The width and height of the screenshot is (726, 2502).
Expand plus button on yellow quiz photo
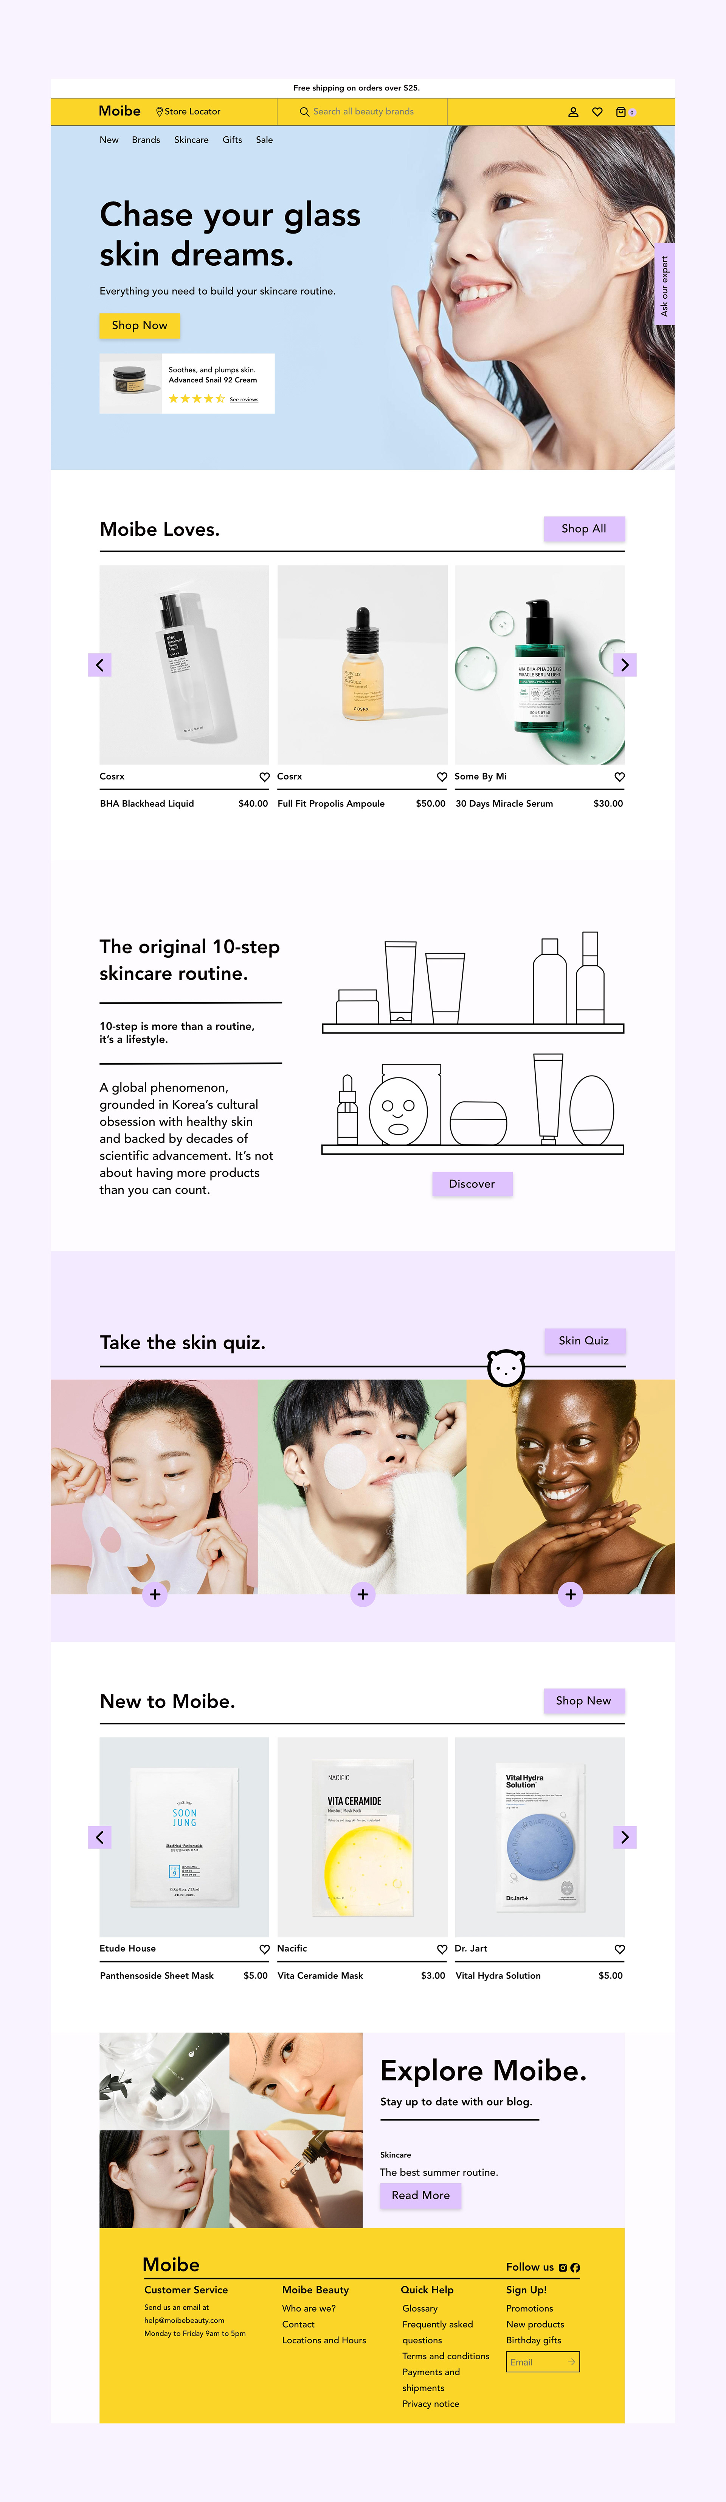pyautogui.click(x=571, y=1594)
